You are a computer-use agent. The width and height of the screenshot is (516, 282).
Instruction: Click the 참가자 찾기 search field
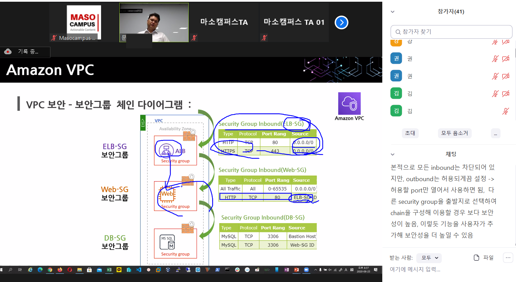451,32
